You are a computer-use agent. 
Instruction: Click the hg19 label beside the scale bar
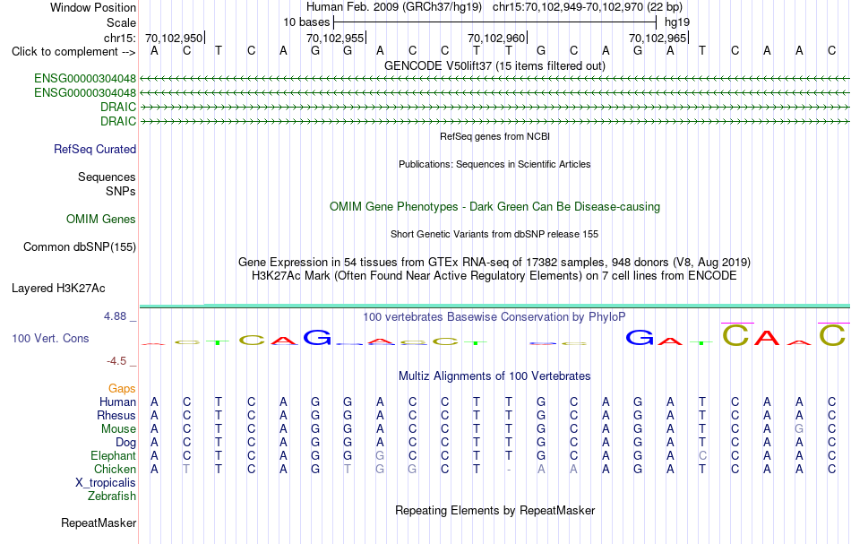pos(677,22)
